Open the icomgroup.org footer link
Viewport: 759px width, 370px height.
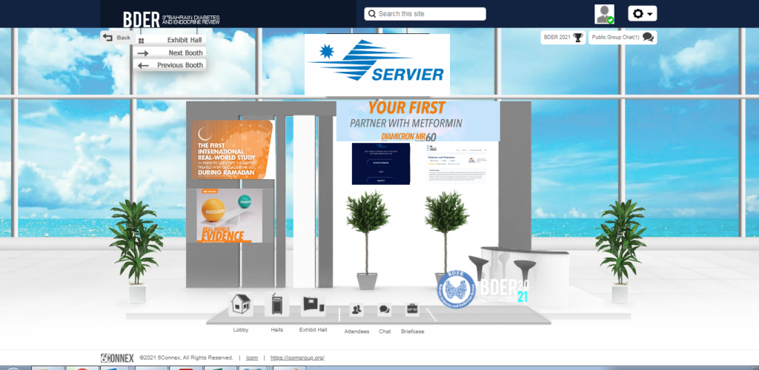297,358
